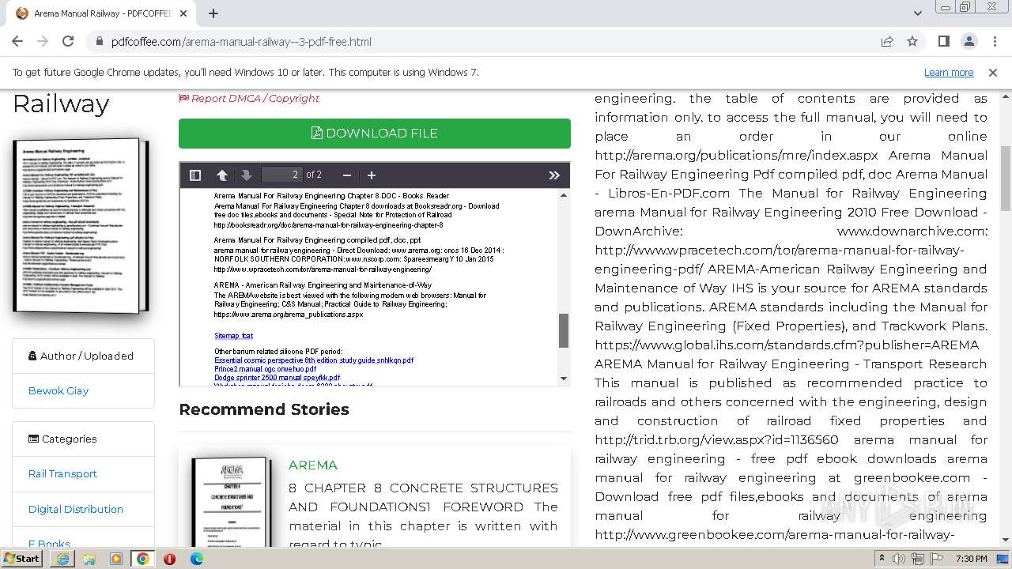Share this page icon in address bar
The height and width of the screenshot is (569, 1012).
pyautogui.click(x=887, y=41)
